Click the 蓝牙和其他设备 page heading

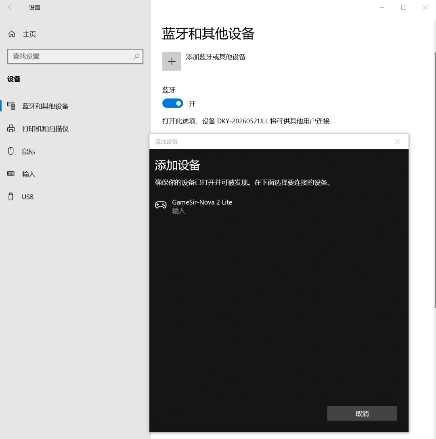coord(208,33)
